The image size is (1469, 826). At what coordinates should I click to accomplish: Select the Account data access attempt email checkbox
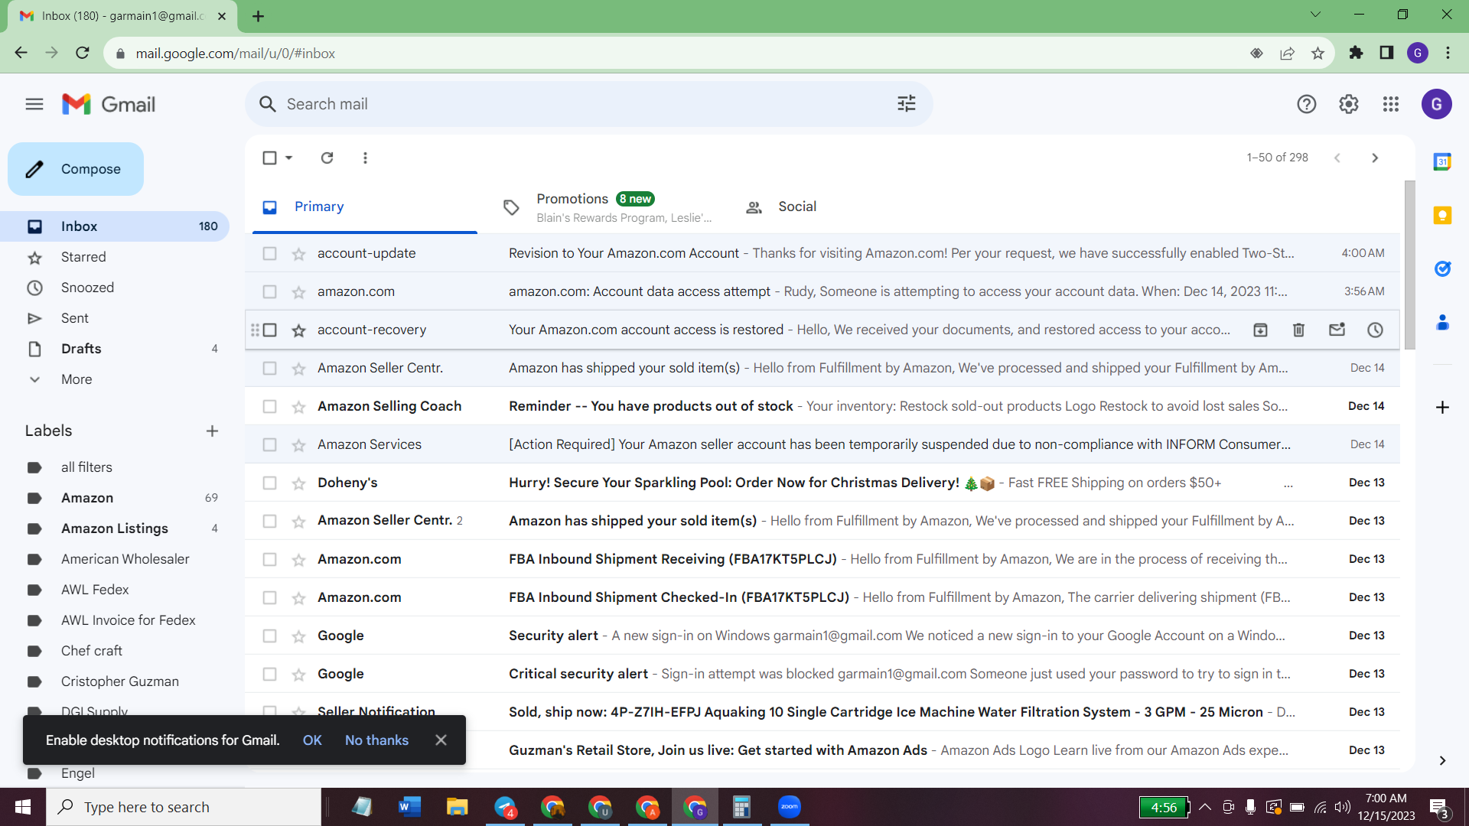pyautogui.click(x=269, y=291)
